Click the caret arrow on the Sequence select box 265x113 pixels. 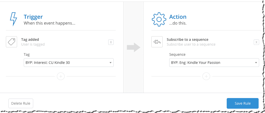point(256,63)
